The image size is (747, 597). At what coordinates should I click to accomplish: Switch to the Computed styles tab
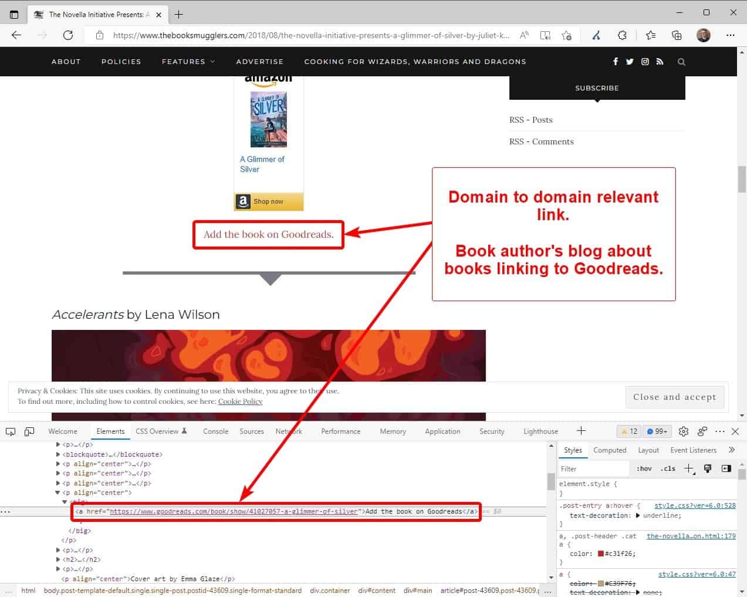click(610, 450)
